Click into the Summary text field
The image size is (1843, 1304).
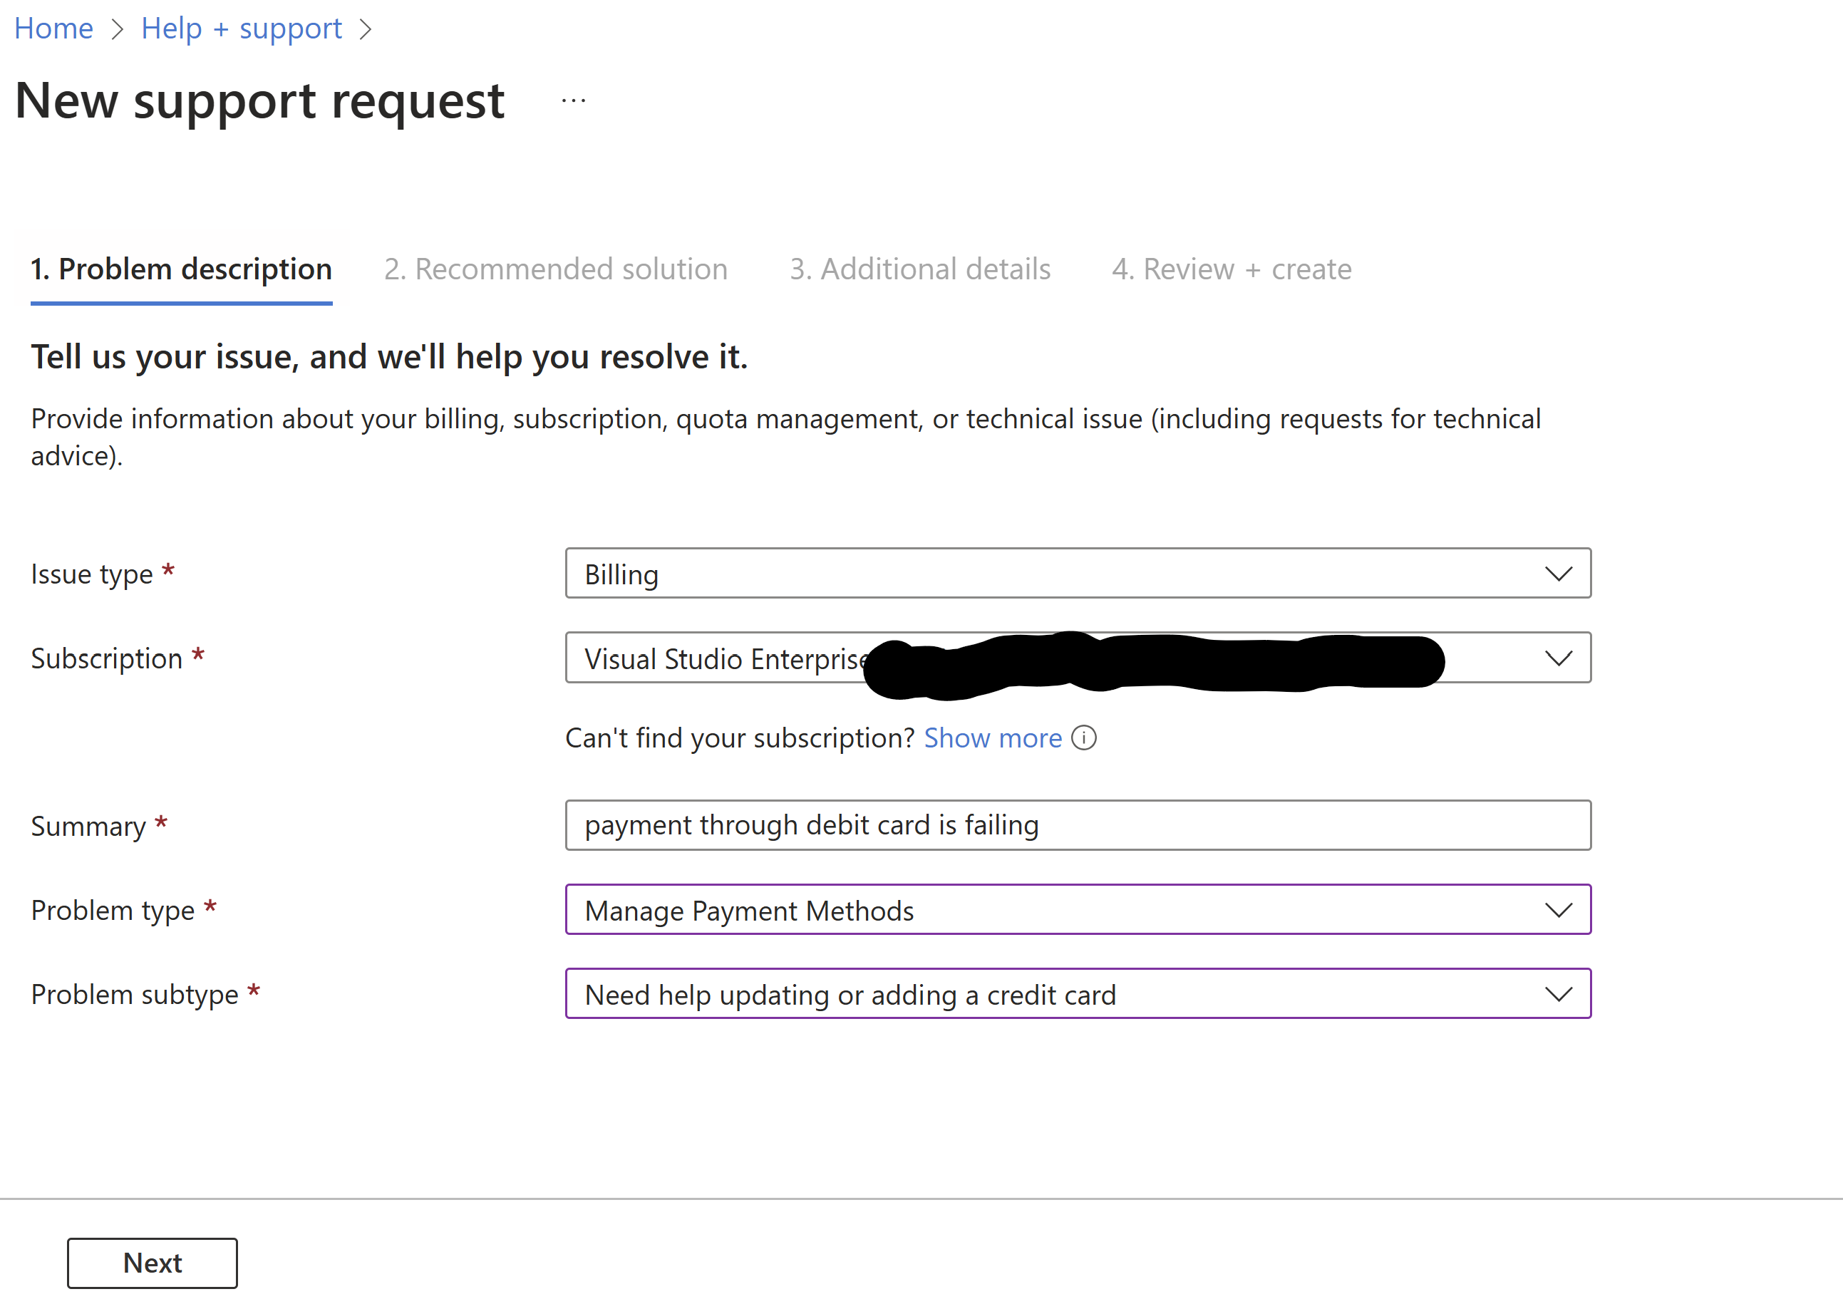tap(1078, 825)
